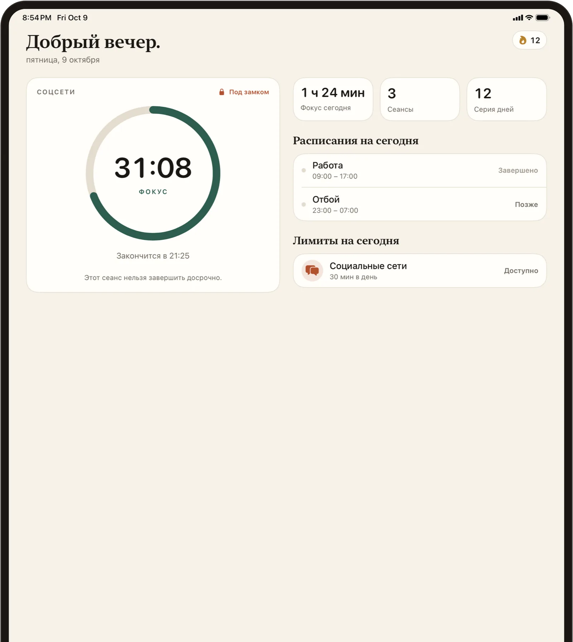The height and width of the screenshot is (642, 573).
Task: Tap the СОЦСЕТИ session title
Action: click(x=56, y=92)
